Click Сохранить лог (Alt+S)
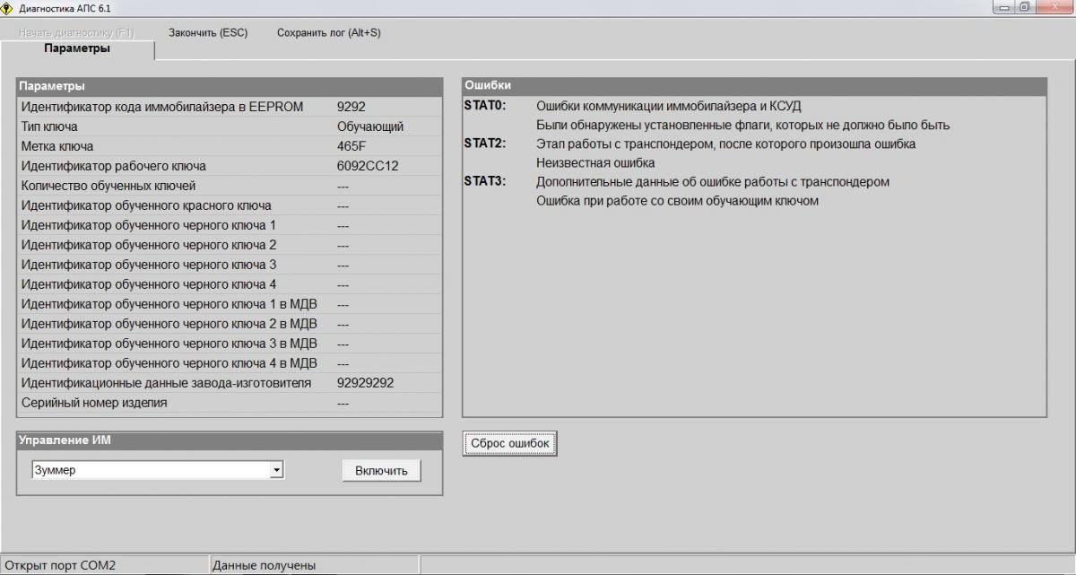The width and height of the screenshot is (1076, 575). (329, 32)
